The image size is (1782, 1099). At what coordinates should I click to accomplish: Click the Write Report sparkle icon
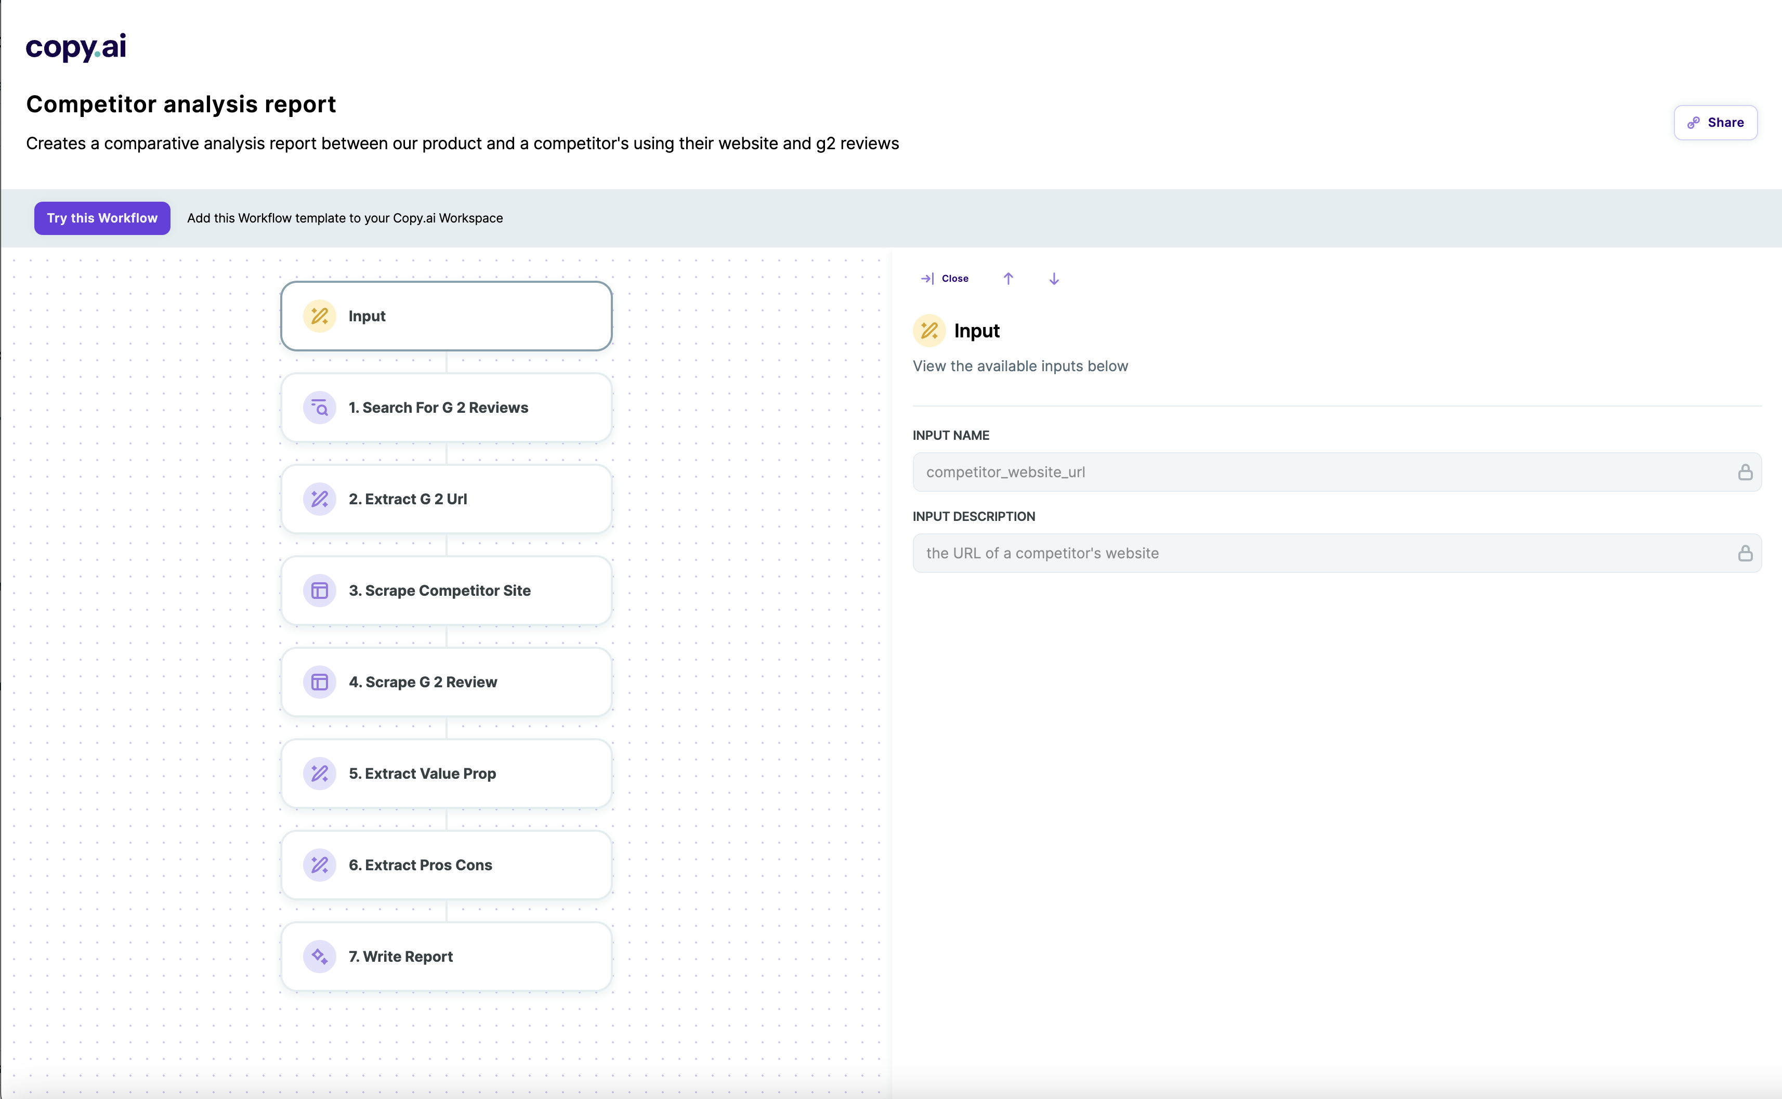click(x=319, y=957)
